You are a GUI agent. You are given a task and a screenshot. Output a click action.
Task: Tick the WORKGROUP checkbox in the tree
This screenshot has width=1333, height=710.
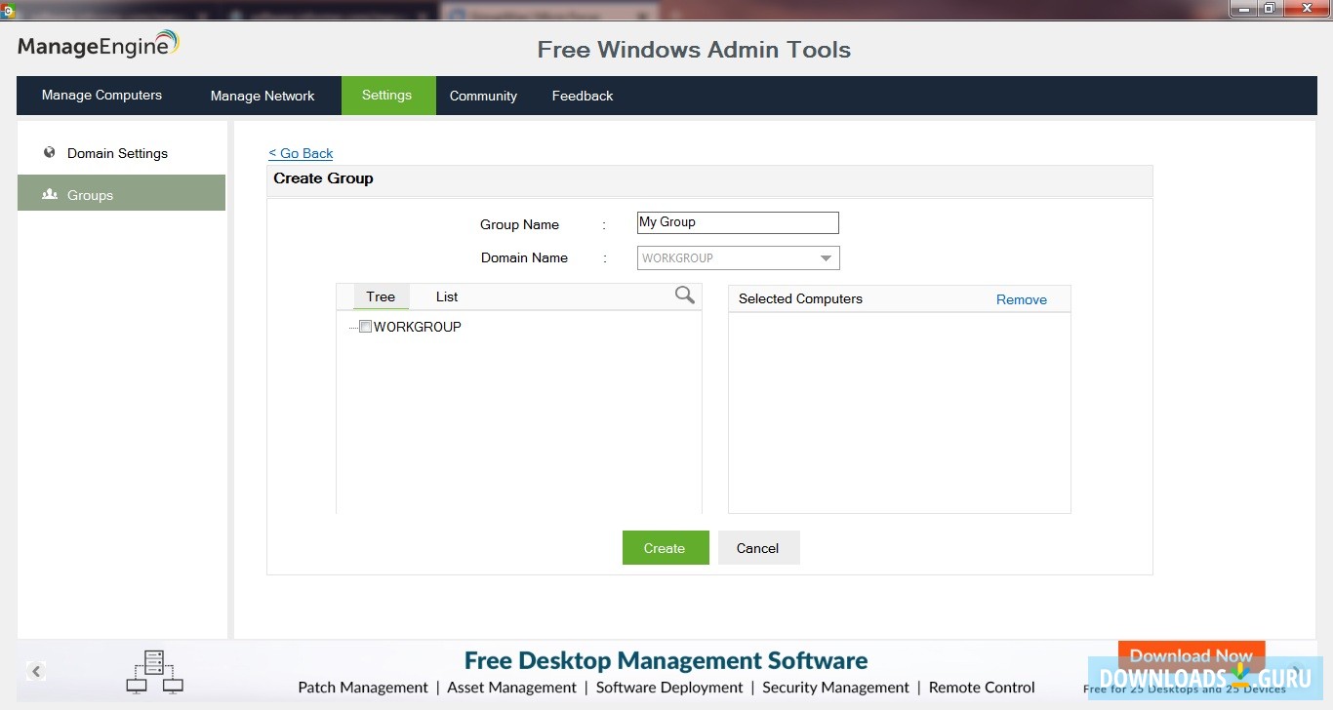[365, 327]
